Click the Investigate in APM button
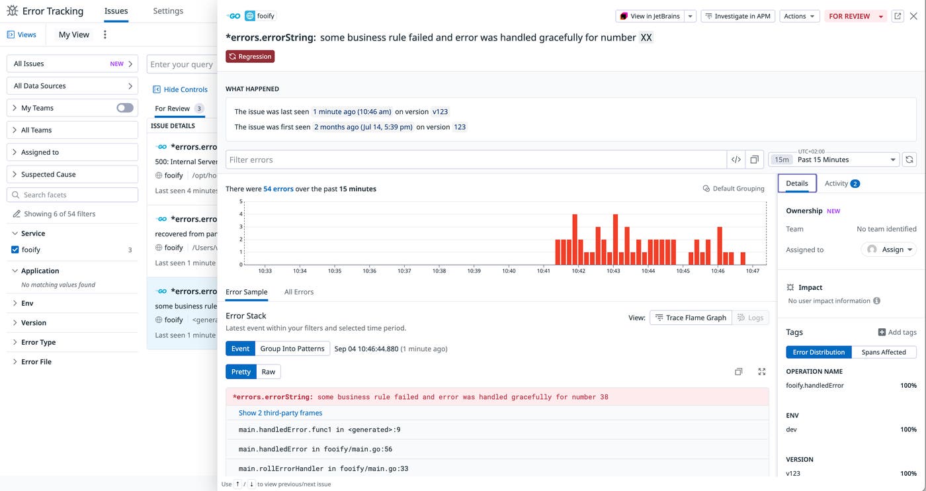Screen dimensions: 926x491 (x=737, y=15)
